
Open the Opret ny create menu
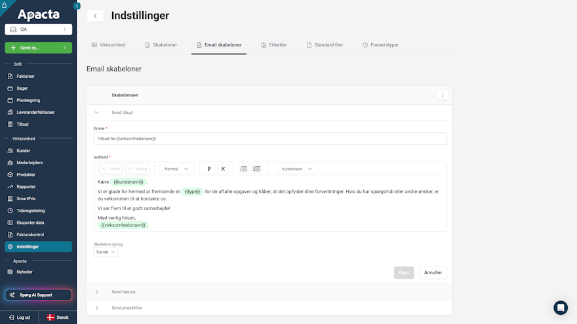(x=38, y=48)
